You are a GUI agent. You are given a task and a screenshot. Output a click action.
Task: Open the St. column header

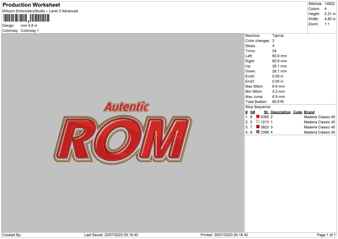pos(266,112)
